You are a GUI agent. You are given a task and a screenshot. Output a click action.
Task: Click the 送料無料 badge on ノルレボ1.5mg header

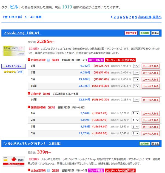[144, 33]
